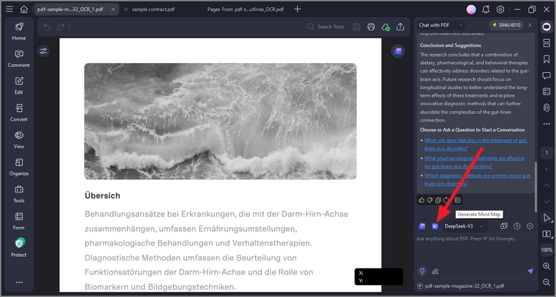This screenshot has height=297, width=556.
Task: Go to the next page arrow
Action: [x=546, y=201]
